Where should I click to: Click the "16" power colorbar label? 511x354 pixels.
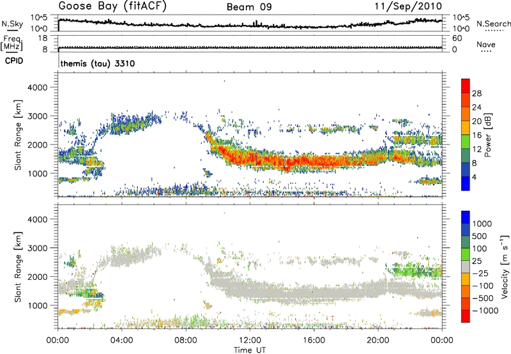pyautogui.click(x=477, y=135)
